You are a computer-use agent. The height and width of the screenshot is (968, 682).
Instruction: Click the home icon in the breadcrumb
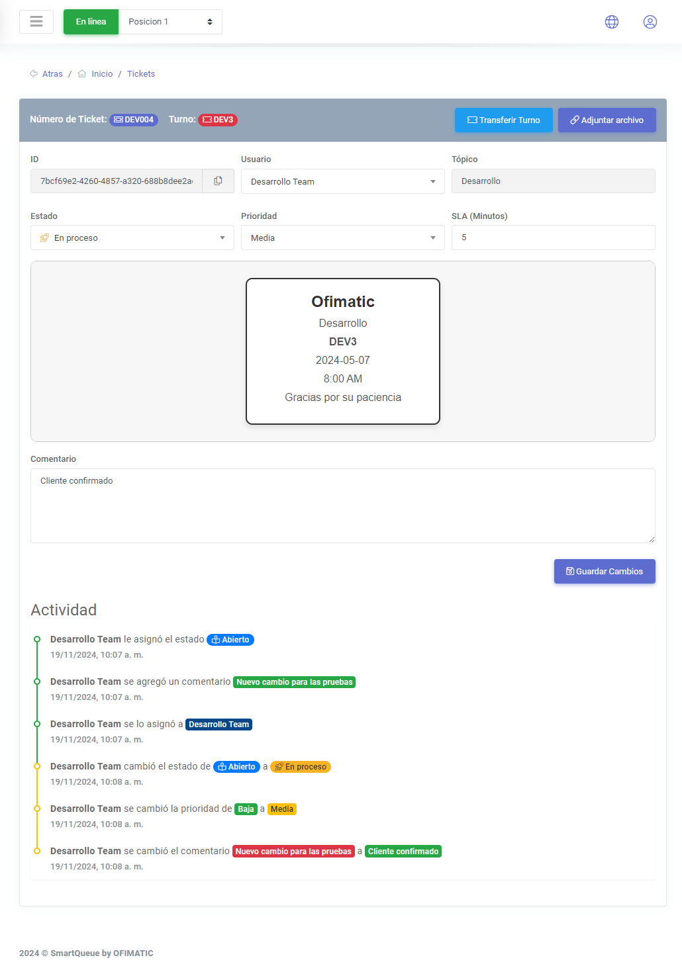82,74
